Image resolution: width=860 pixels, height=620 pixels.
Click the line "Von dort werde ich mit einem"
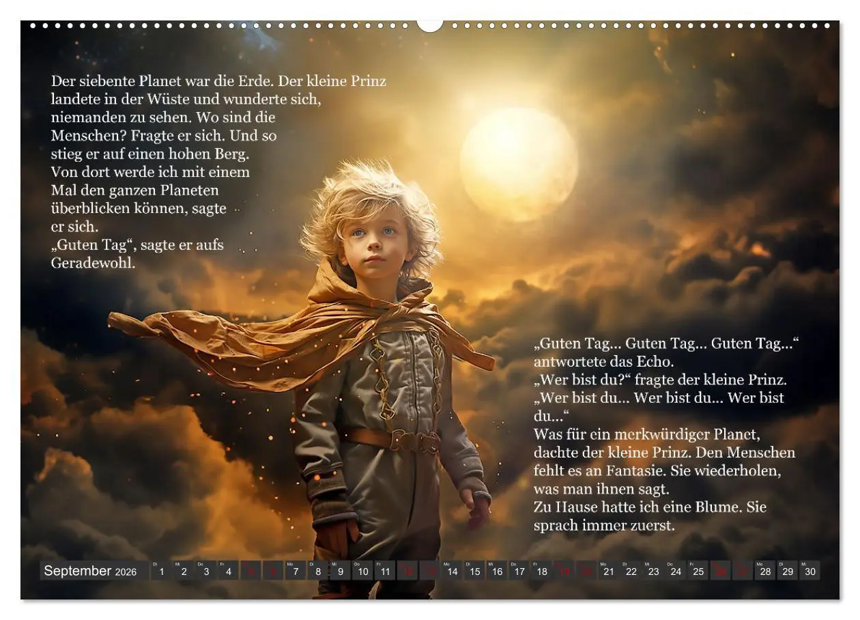(150, 171)
